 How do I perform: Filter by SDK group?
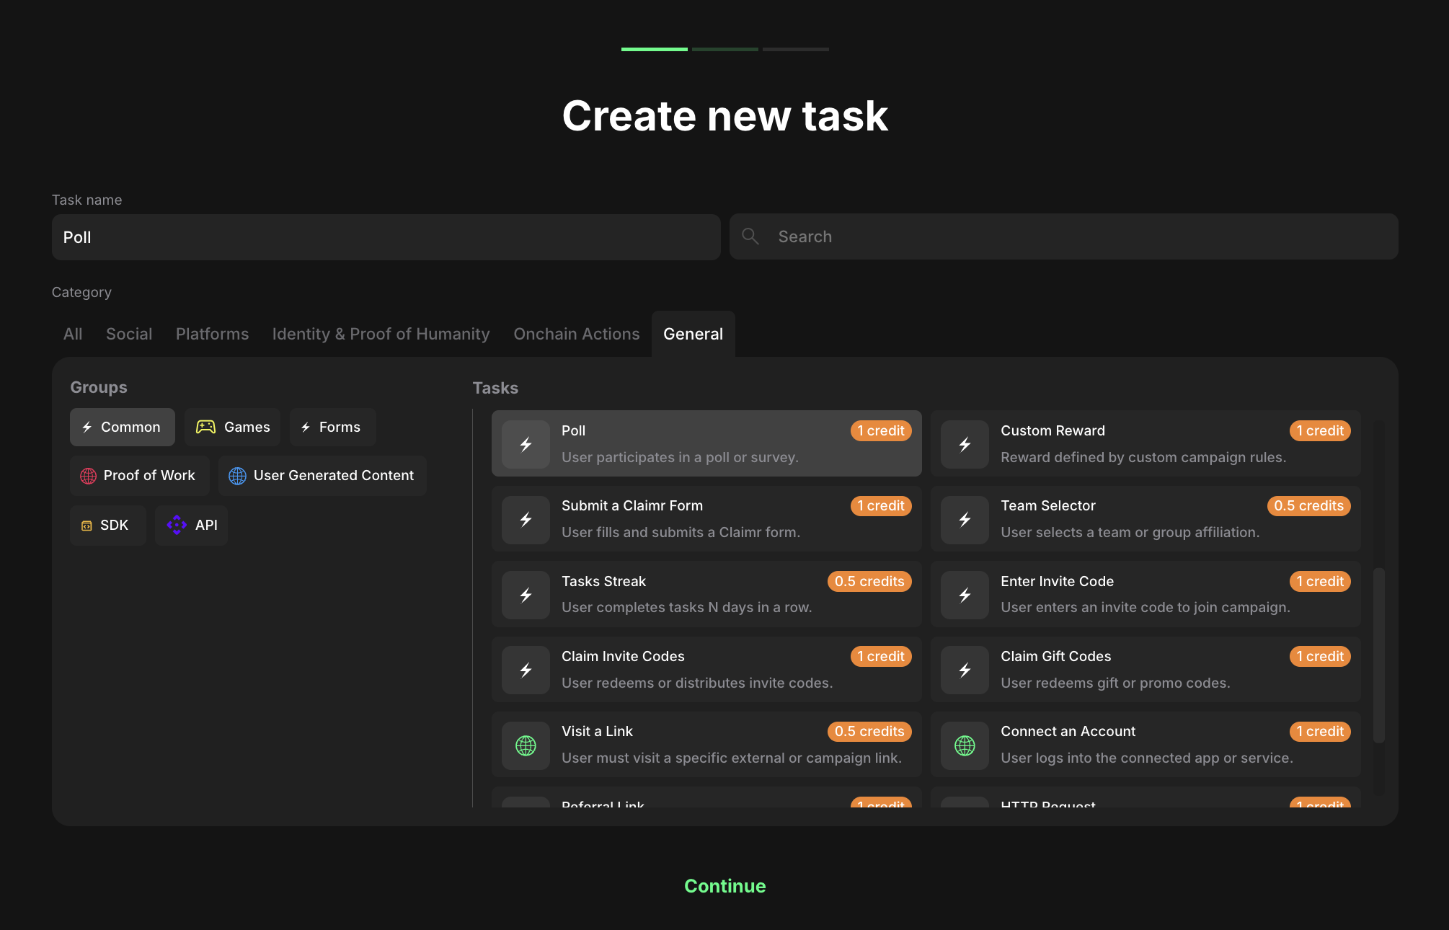108,526
